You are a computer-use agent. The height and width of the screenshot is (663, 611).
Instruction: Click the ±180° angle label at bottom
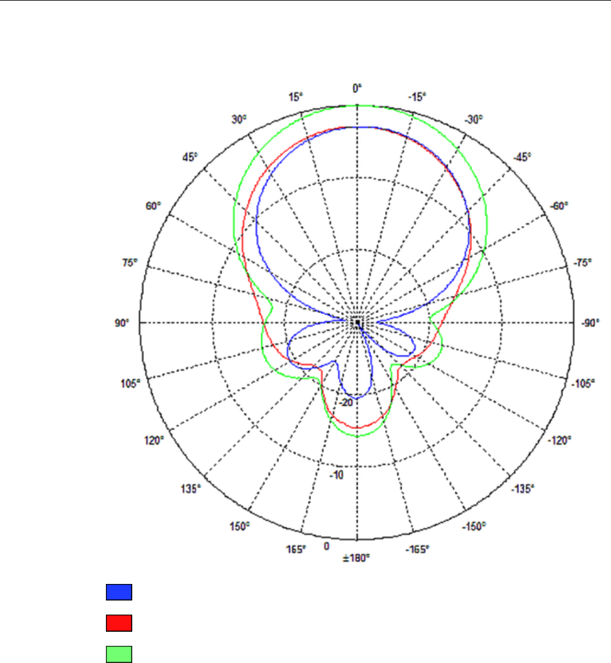point(356,558)
